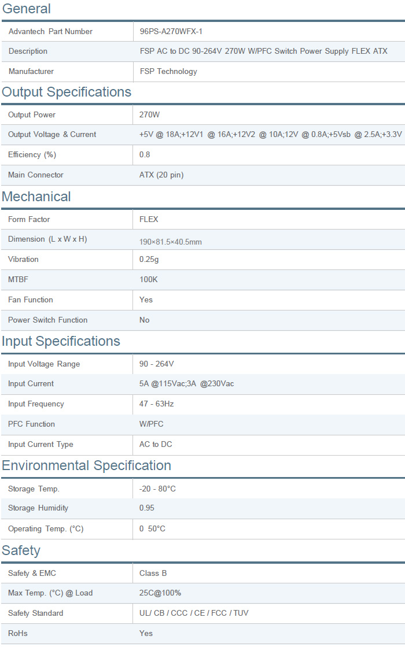This screenshot has width=405, height=647.
Task: Click the MTBF row label
Action: click(x=18, y=280)
